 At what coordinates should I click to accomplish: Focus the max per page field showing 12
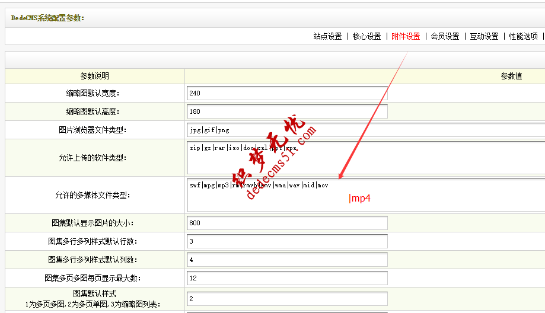[x=286, y=278]
